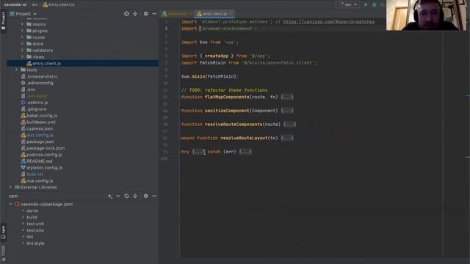Expand the router folder
The image size is (470, 264).
click(x=22, y=37)
